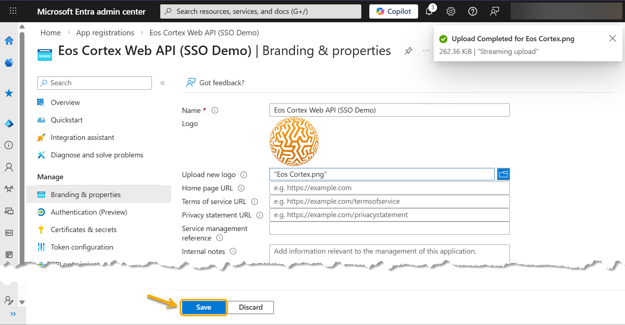
Task: Select Branding & properties menu item
Action: pyautogui.click(x=99, y=195)
